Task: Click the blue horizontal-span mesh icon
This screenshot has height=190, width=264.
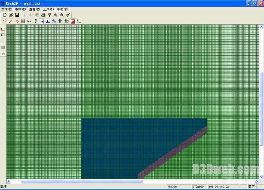Action: [x=42, y=21]
